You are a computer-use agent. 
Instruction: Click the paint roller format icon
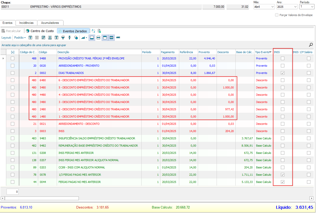[x=63, y=38]
